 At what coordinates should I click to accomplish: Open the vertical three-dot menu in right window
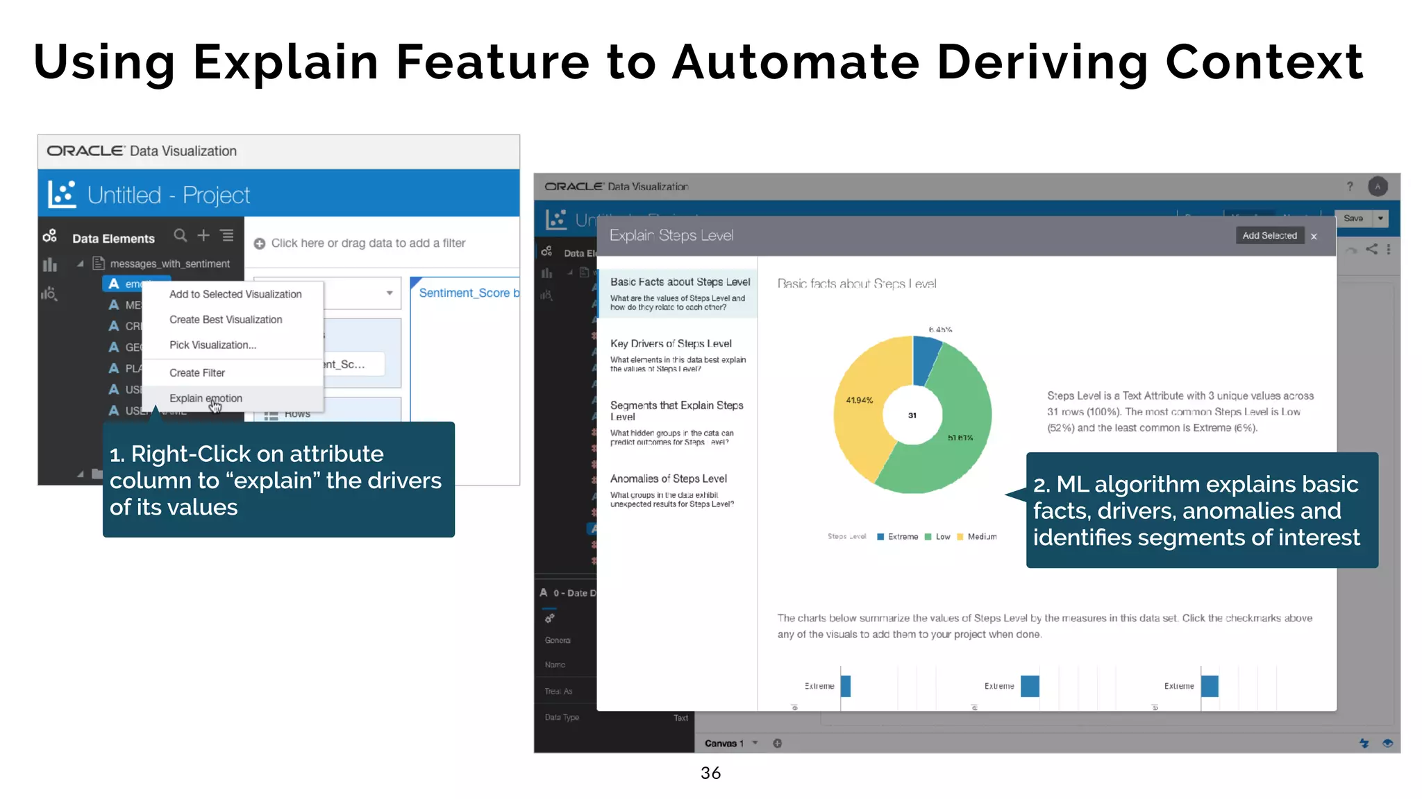tap(1388, 249)
